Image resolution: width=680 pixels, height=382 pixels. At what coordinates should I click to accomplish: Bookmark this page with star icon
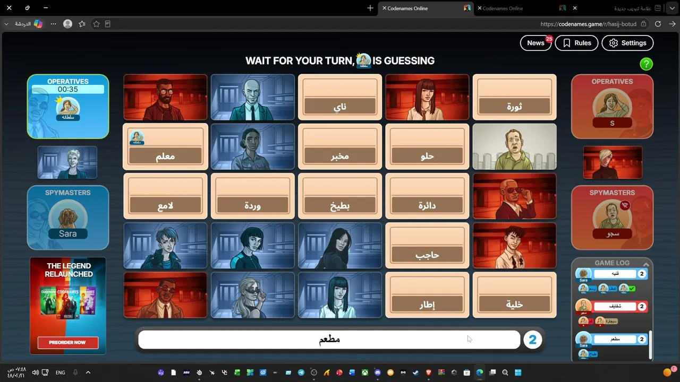click(96, 24)
